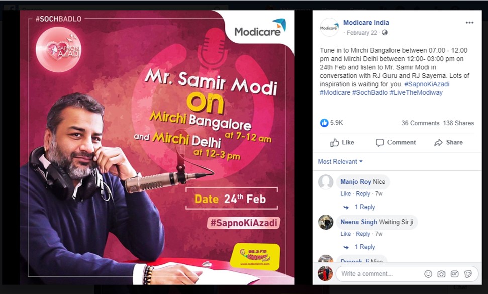Expand 1 Reply under Manjo Roy's comment
This screenshot has width=488, height=294.
click(x=365, y=207)
